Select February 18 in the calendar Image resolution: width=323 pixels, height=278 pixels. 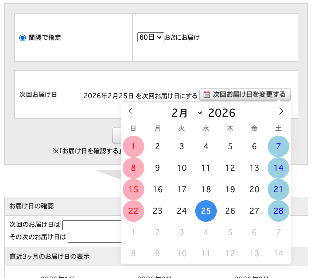click(206, 189)
